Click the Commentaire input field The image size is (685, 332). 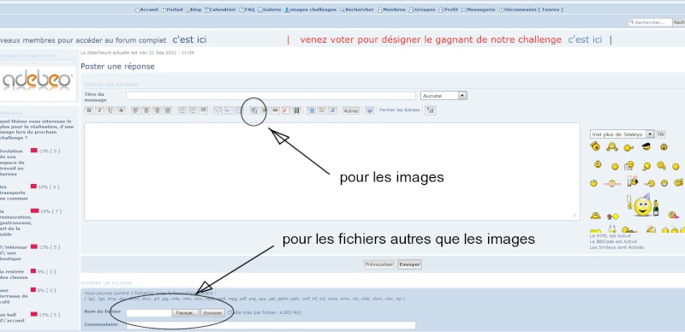coord(271,325)
